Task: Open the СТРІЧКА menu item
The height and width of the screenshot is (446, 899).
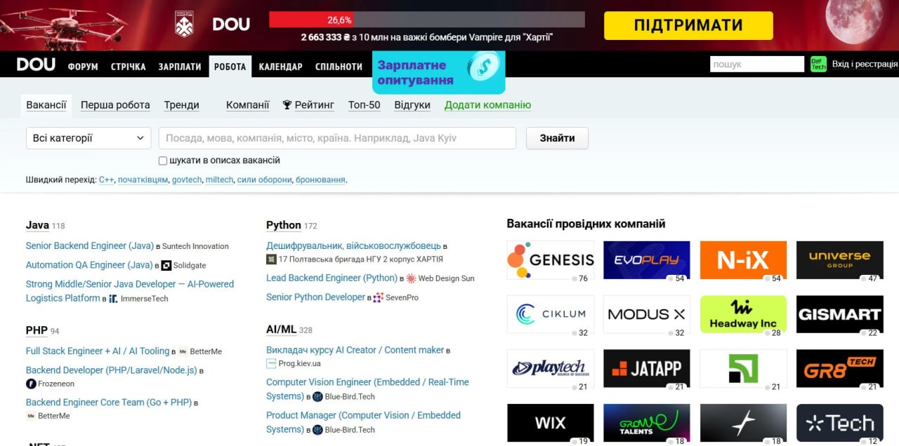Action: (128, 67)
